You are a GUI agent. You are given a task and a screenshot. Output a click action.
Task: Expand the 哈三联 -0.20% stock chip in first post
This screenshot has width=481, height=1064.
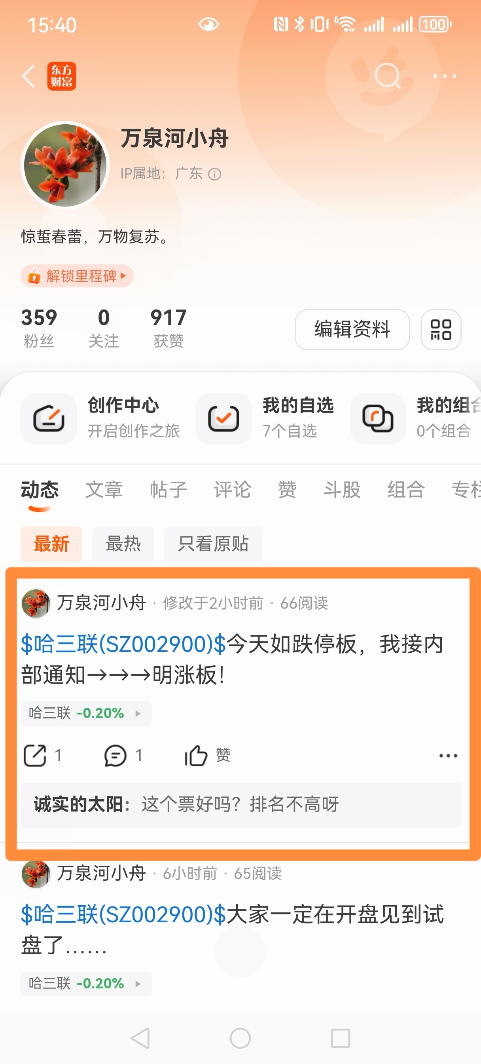[86, 713]
